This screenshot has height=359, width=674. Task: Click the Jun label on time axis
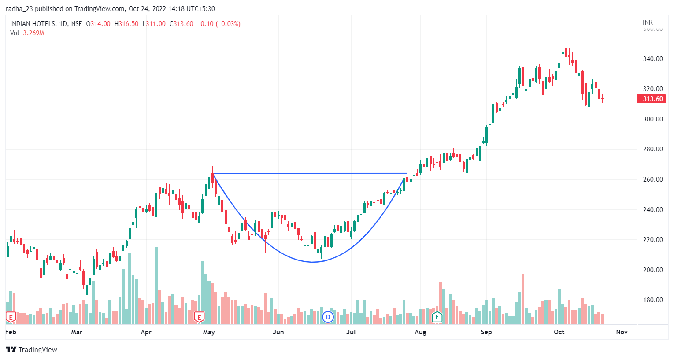(x=278, y=332)
